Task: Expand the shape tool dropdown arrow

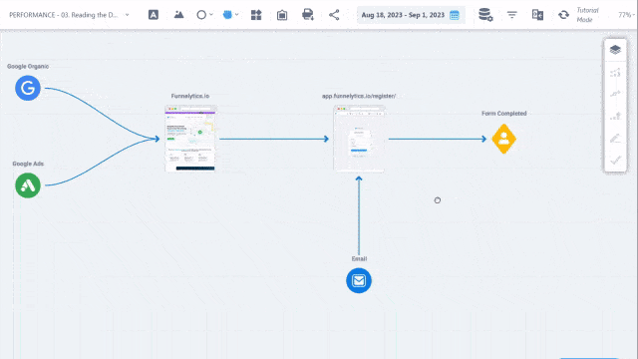Action: [211, 15]
